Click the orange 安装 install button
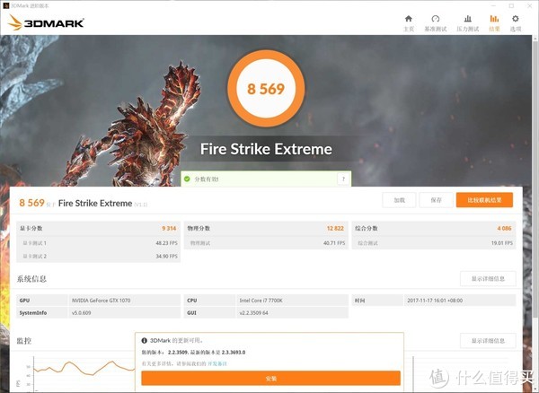539x393 pixels. pyautogui.click(x=270, y=379)
